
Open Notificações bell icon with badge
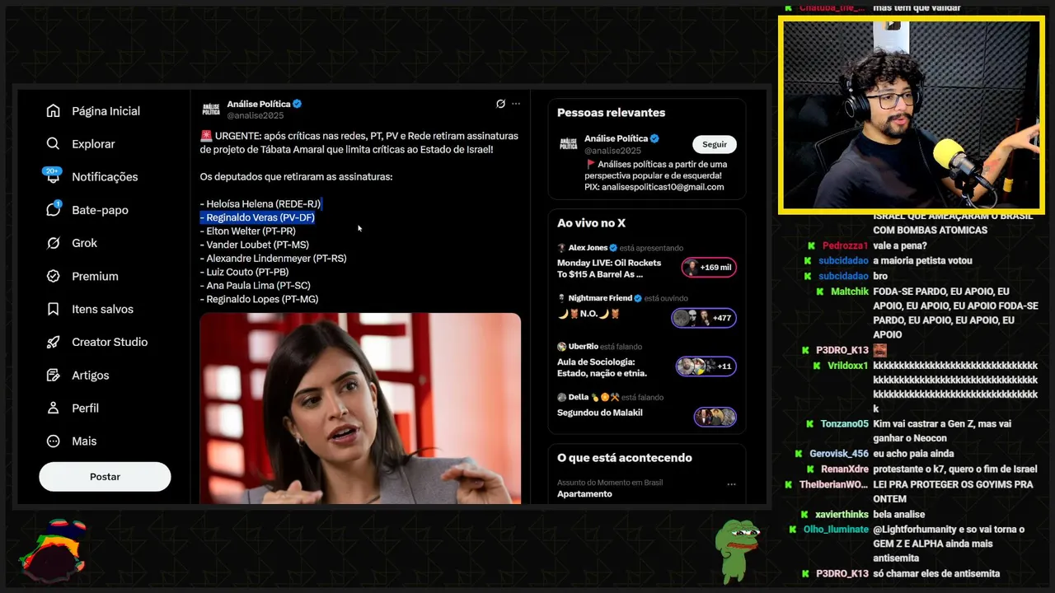(54, 175)
